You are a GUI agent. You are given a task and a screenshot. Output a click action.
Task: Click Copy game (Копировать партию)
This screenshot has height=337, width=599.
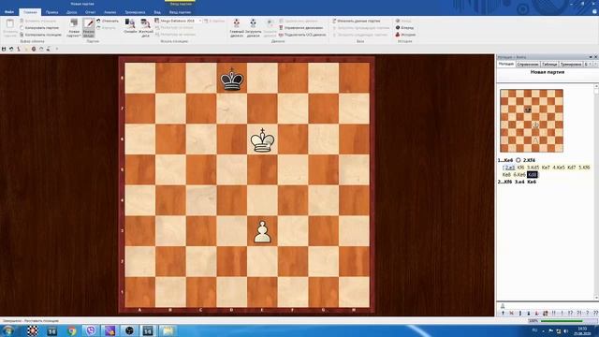39,28
